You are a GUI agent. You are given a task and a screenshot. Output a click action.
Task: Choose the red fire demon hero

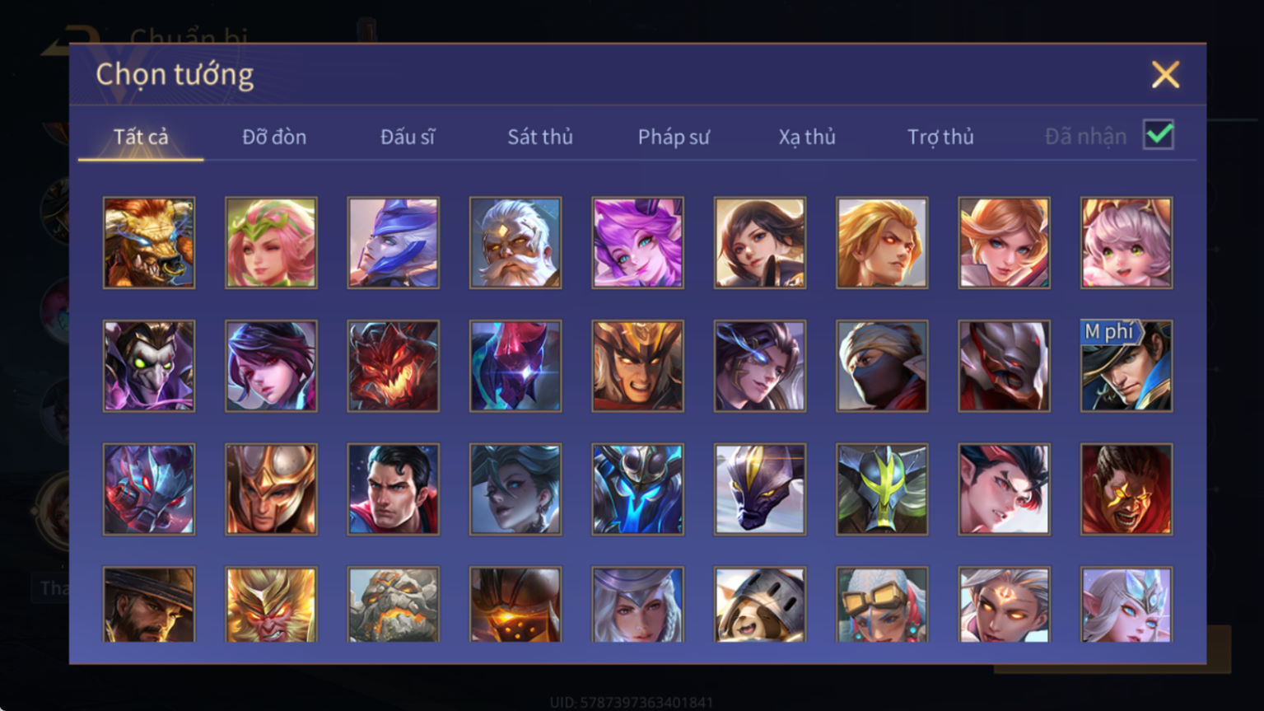point(394,366)
